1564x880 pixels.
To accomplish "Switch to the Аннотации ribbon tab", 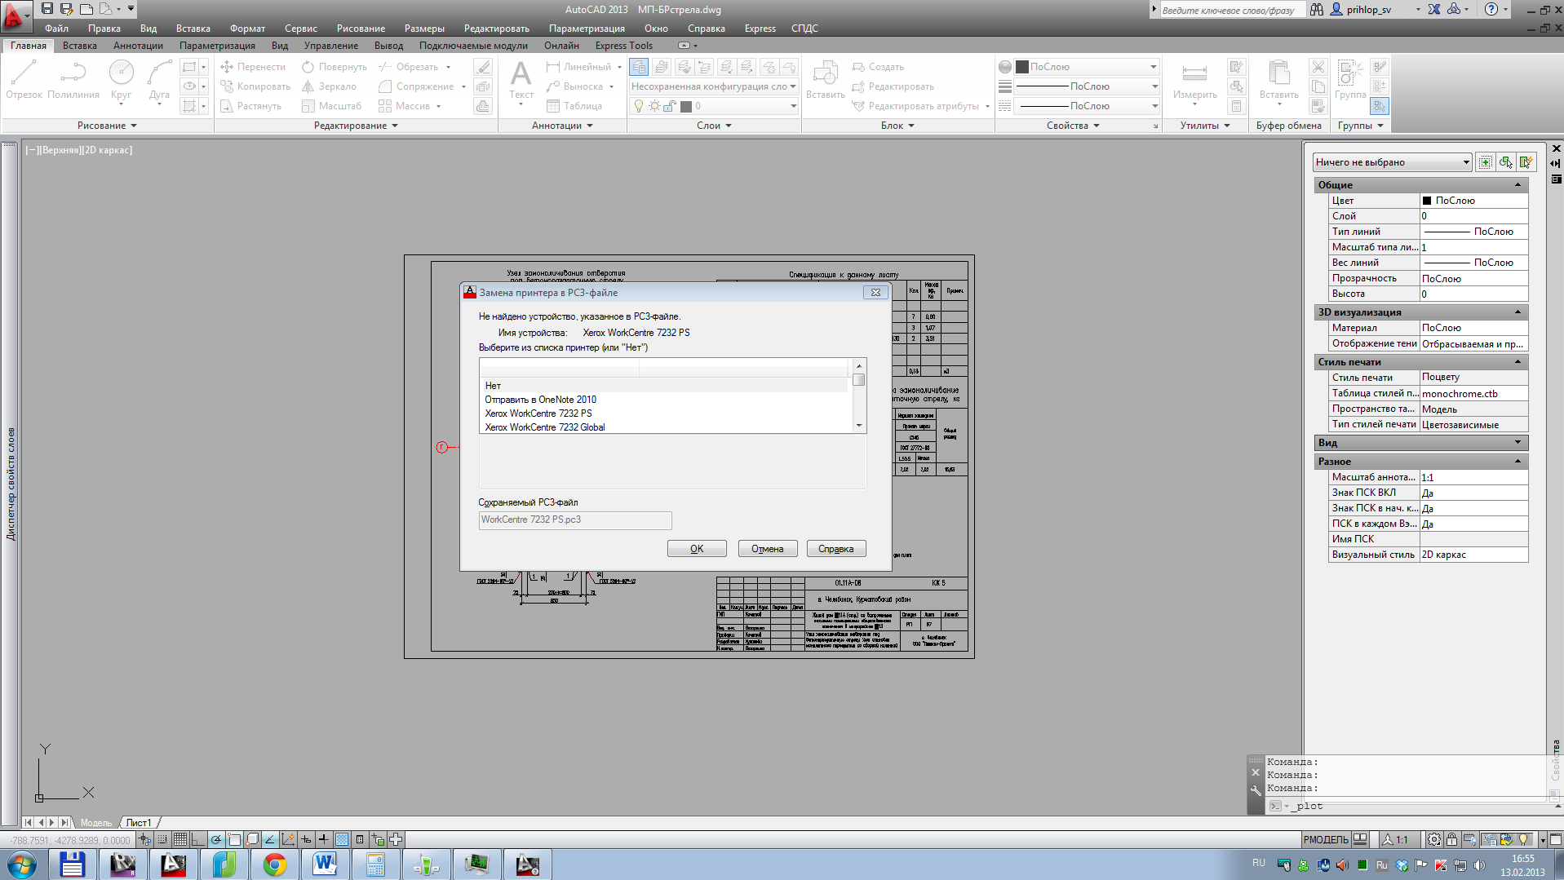I will (x=138, y=46).
